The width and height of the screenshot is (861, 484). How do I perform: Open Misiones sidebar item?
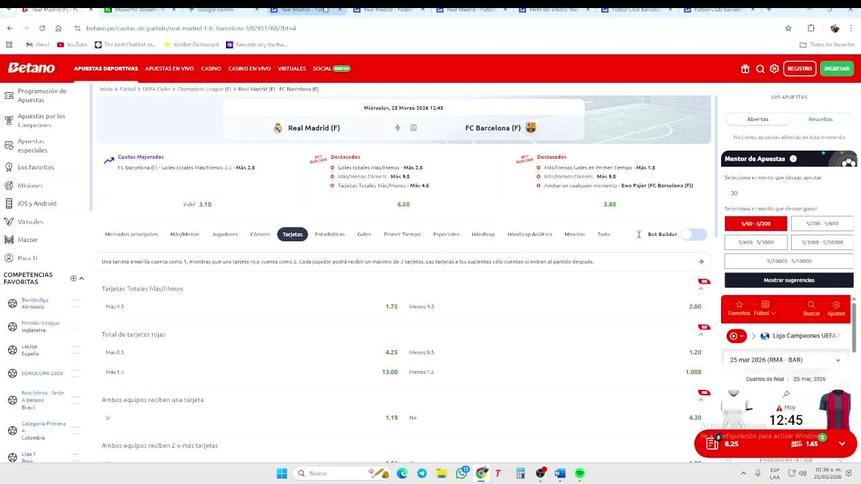[30, 185]
